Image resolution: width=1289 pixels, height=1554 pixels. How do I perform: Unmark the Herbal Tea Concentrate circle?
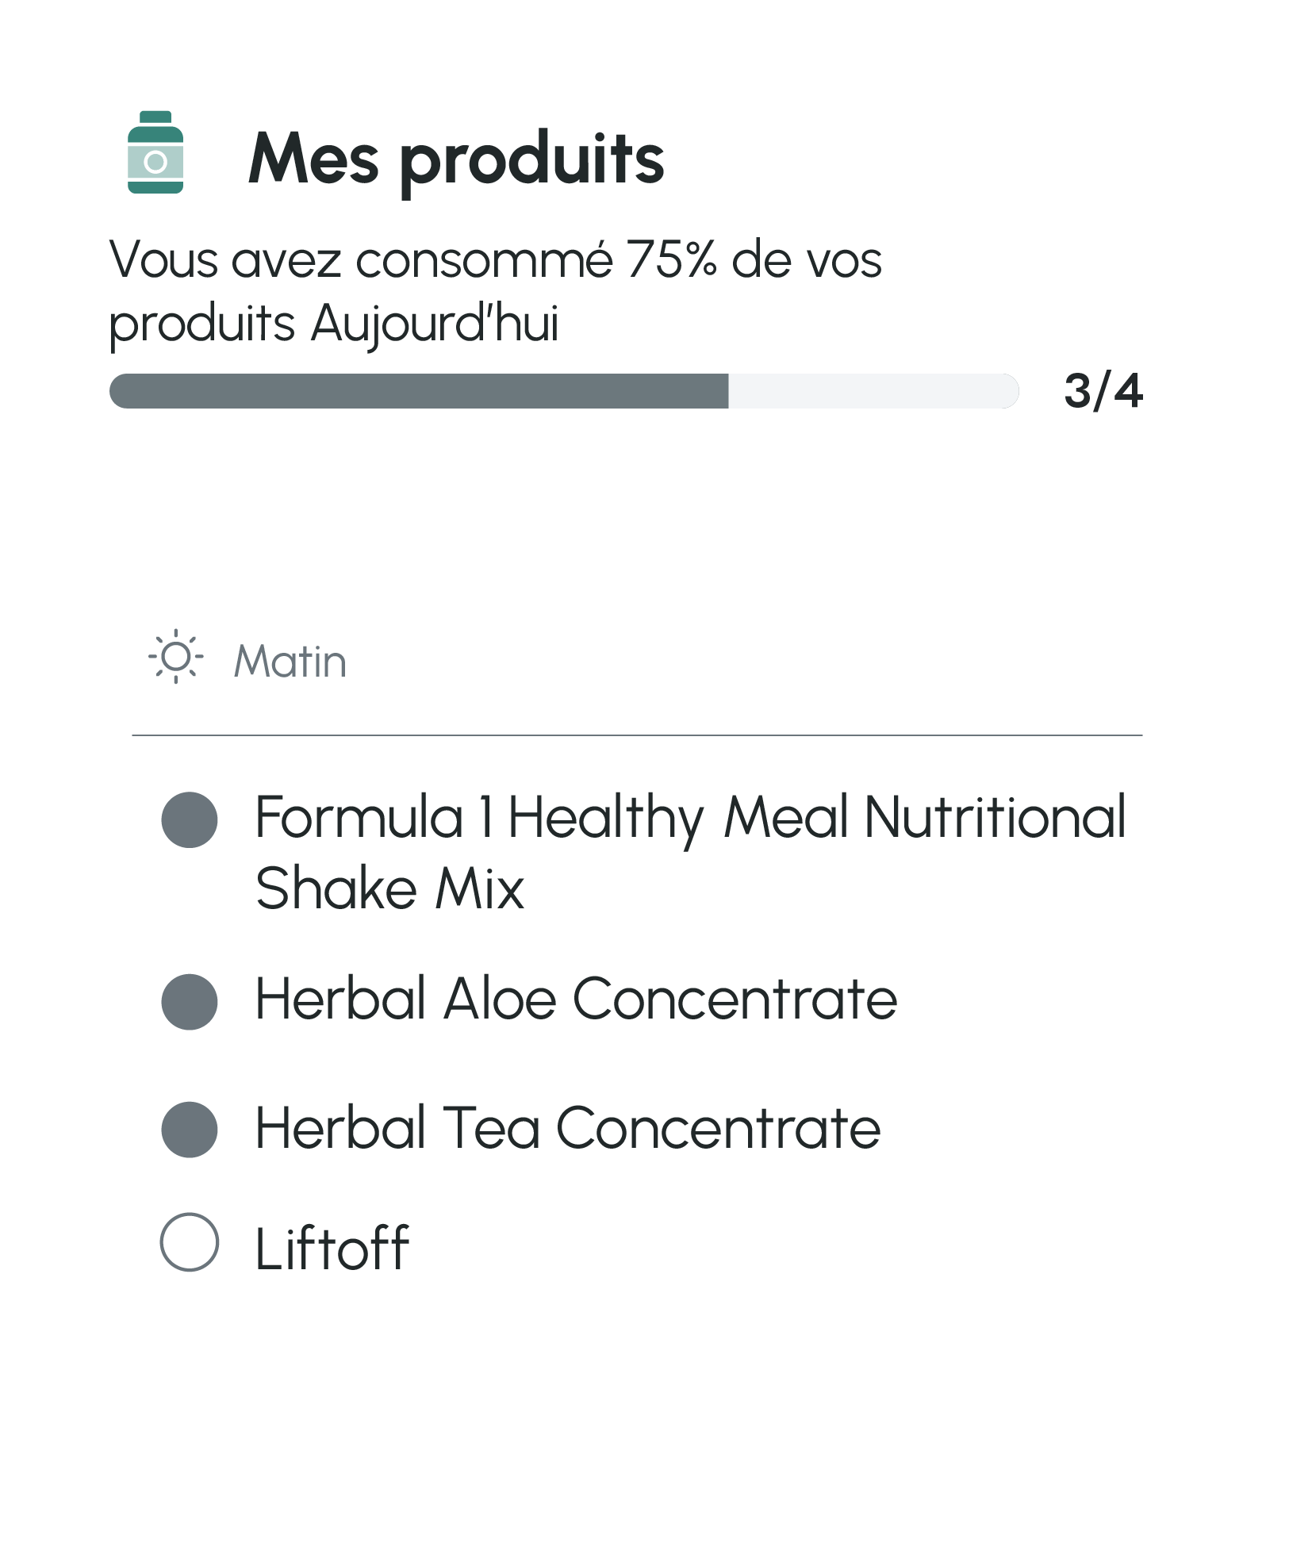point(190,1130)
